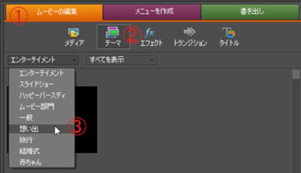Select ハッピーバースディ in the list
Viewport: 301px width, 173px height.
point(42,95)
